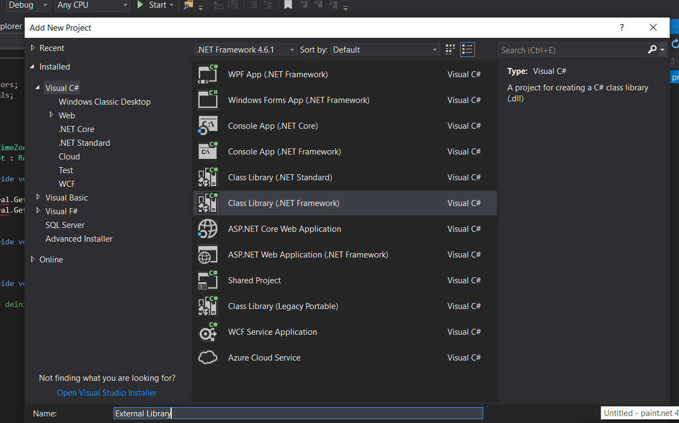The width and height of the screenshot is (679, 423).
Task: Close the Add New Project dialog
Action: (x=653, y=27)
